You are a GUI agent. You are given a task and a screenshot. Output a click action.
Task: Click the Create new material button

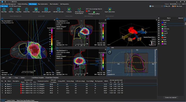(171, 98)
